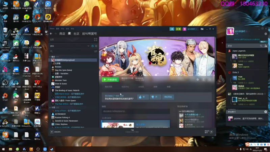
Task: Search friends with the magnifier icon
Action: click(x=261, y=46)
